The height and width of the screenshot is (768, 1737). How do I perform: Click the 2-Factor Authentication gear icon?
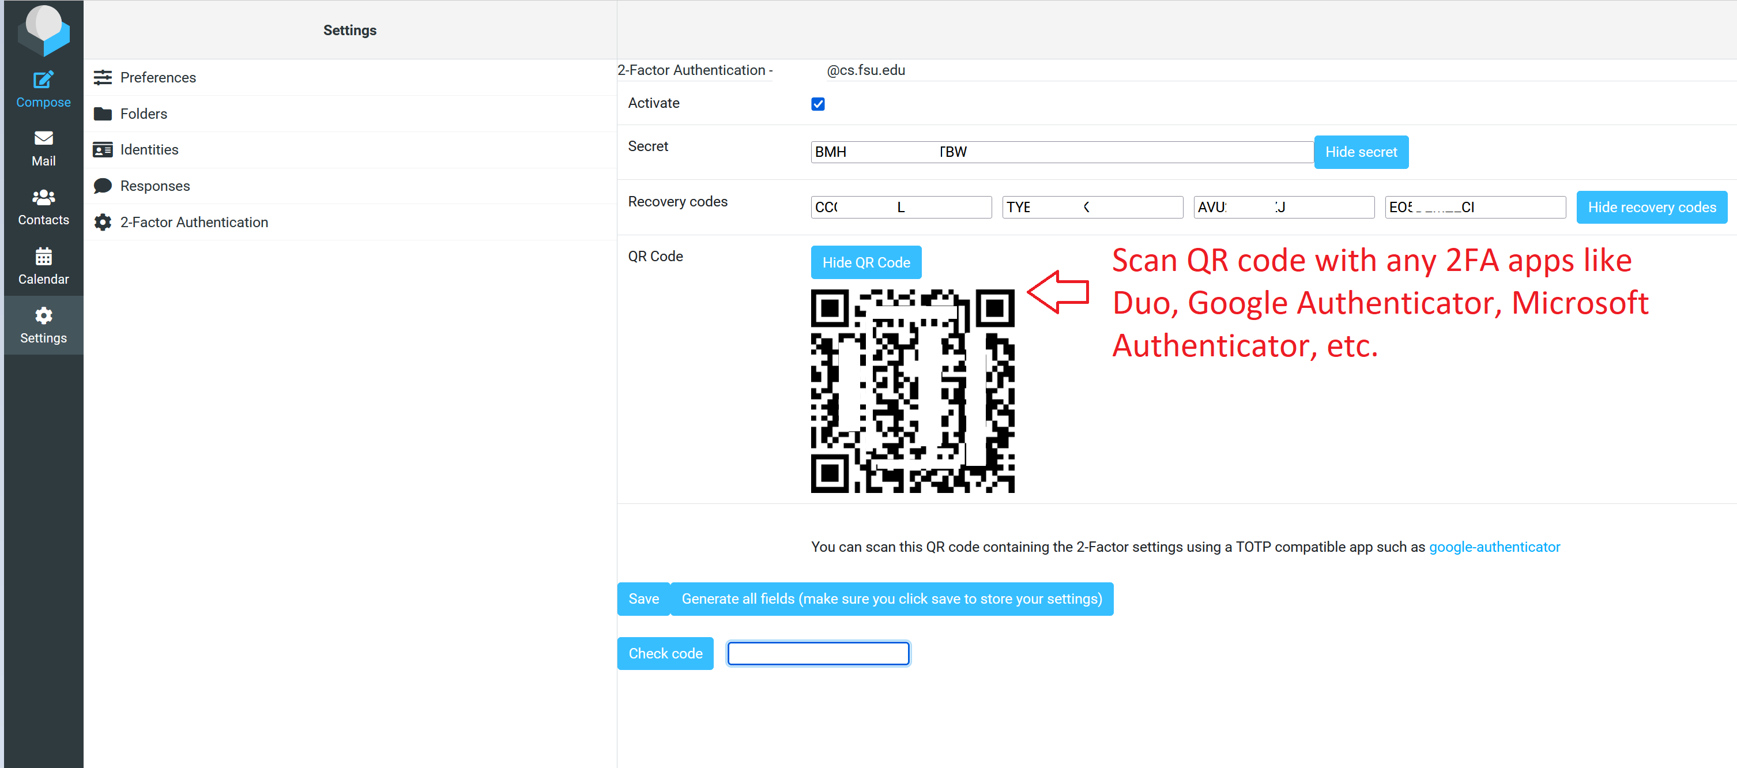point(103,222)
